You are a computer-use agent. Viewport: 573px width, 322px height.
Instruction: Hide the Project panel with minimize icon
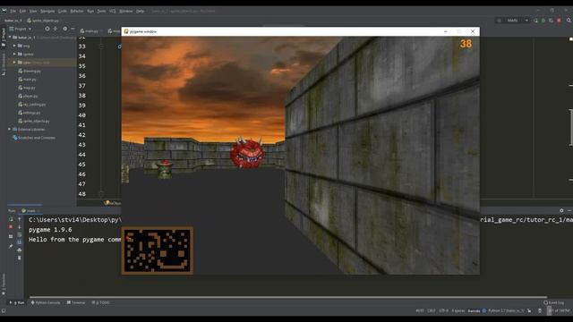(73, 29)
